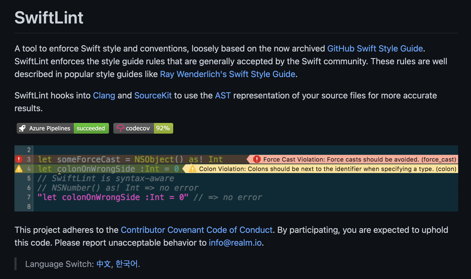The width and height of the screenshot is (471, 279).
Task: Click the green succeeded badge
Action: click(x=91, y=128)
